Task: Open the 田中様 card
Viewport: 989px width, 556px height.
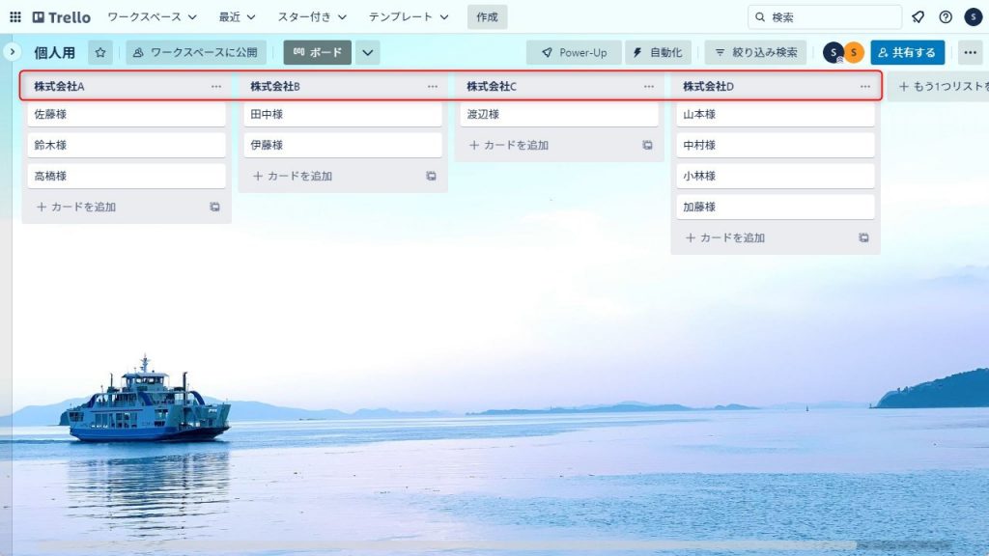Action: tap(343, 115)
